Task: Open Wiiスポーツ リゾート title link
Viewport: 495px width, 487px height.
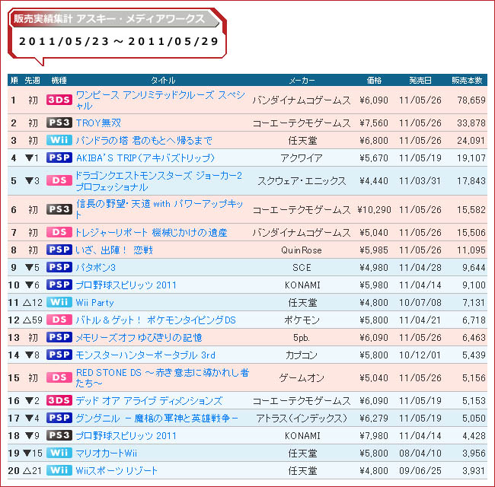Action: [117, 471]
